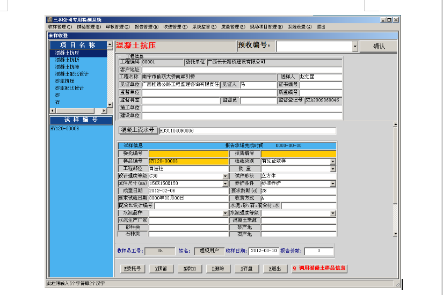This screenshot has height=295, width=443.
Task: Click project list scroll right arrow
Action: [x=104, y=110]
